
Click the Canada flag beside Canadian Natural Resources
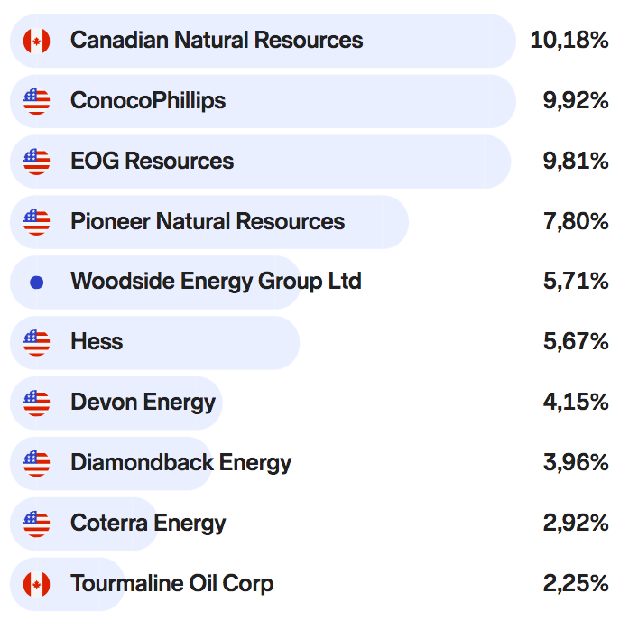point(36,41)
